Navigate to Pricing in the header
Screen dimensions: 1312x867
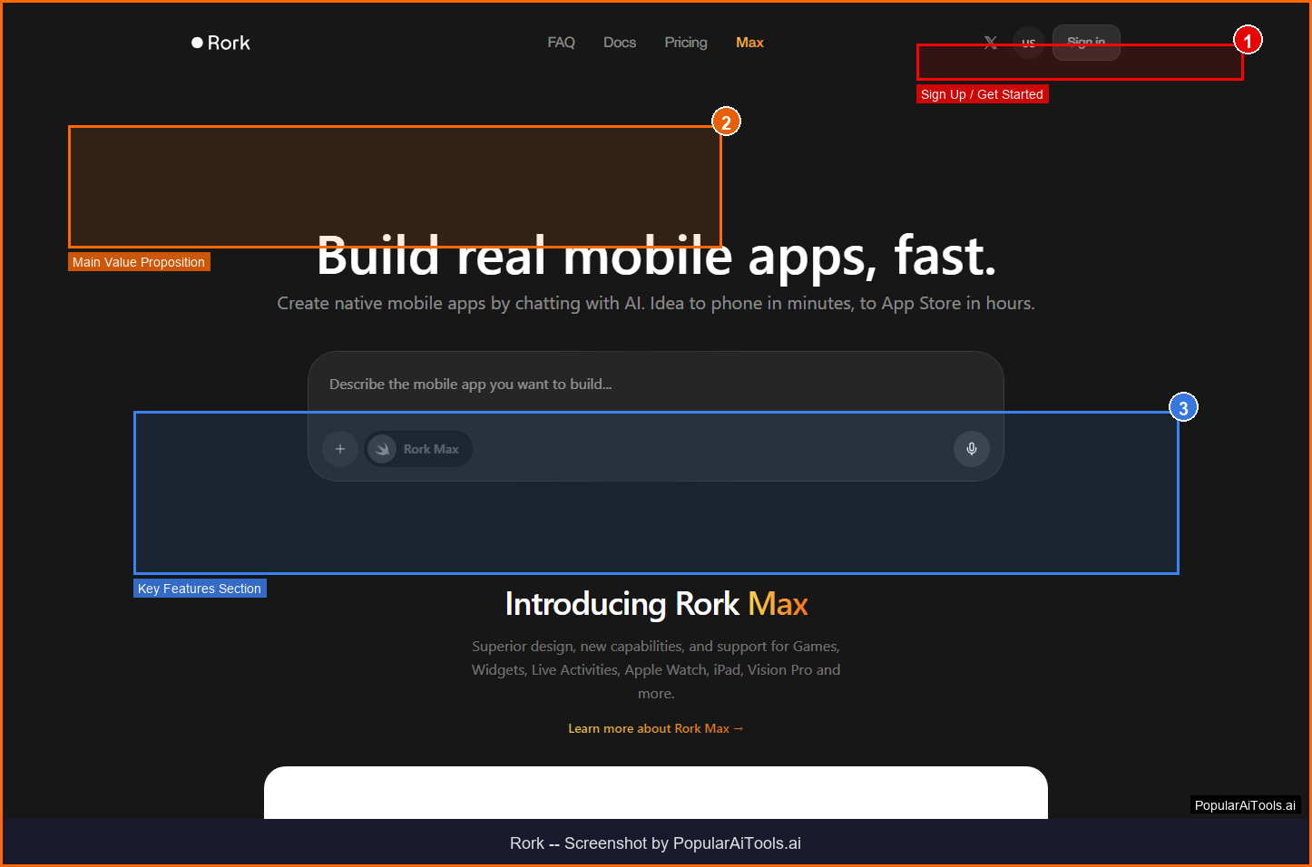coord(685,43)
